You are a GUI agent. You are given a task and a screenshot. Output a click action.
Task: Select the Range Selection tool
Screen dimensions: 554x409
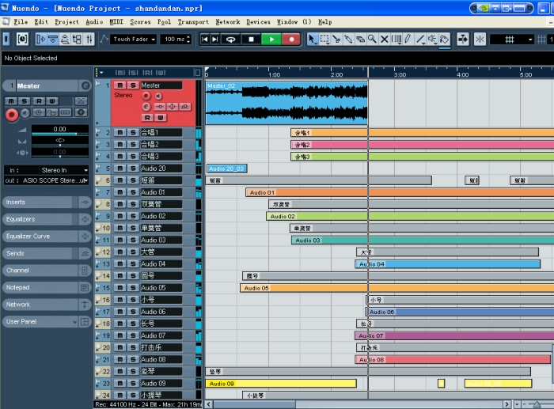(x=324, y=39)
